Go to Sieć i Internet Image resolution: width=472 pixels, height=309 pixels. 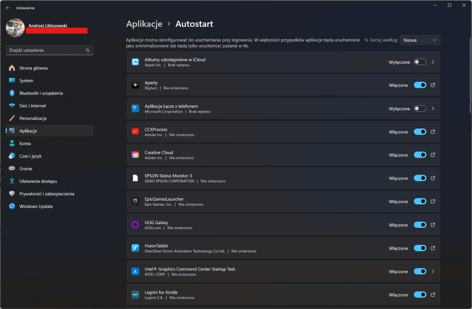click(50, 106)
